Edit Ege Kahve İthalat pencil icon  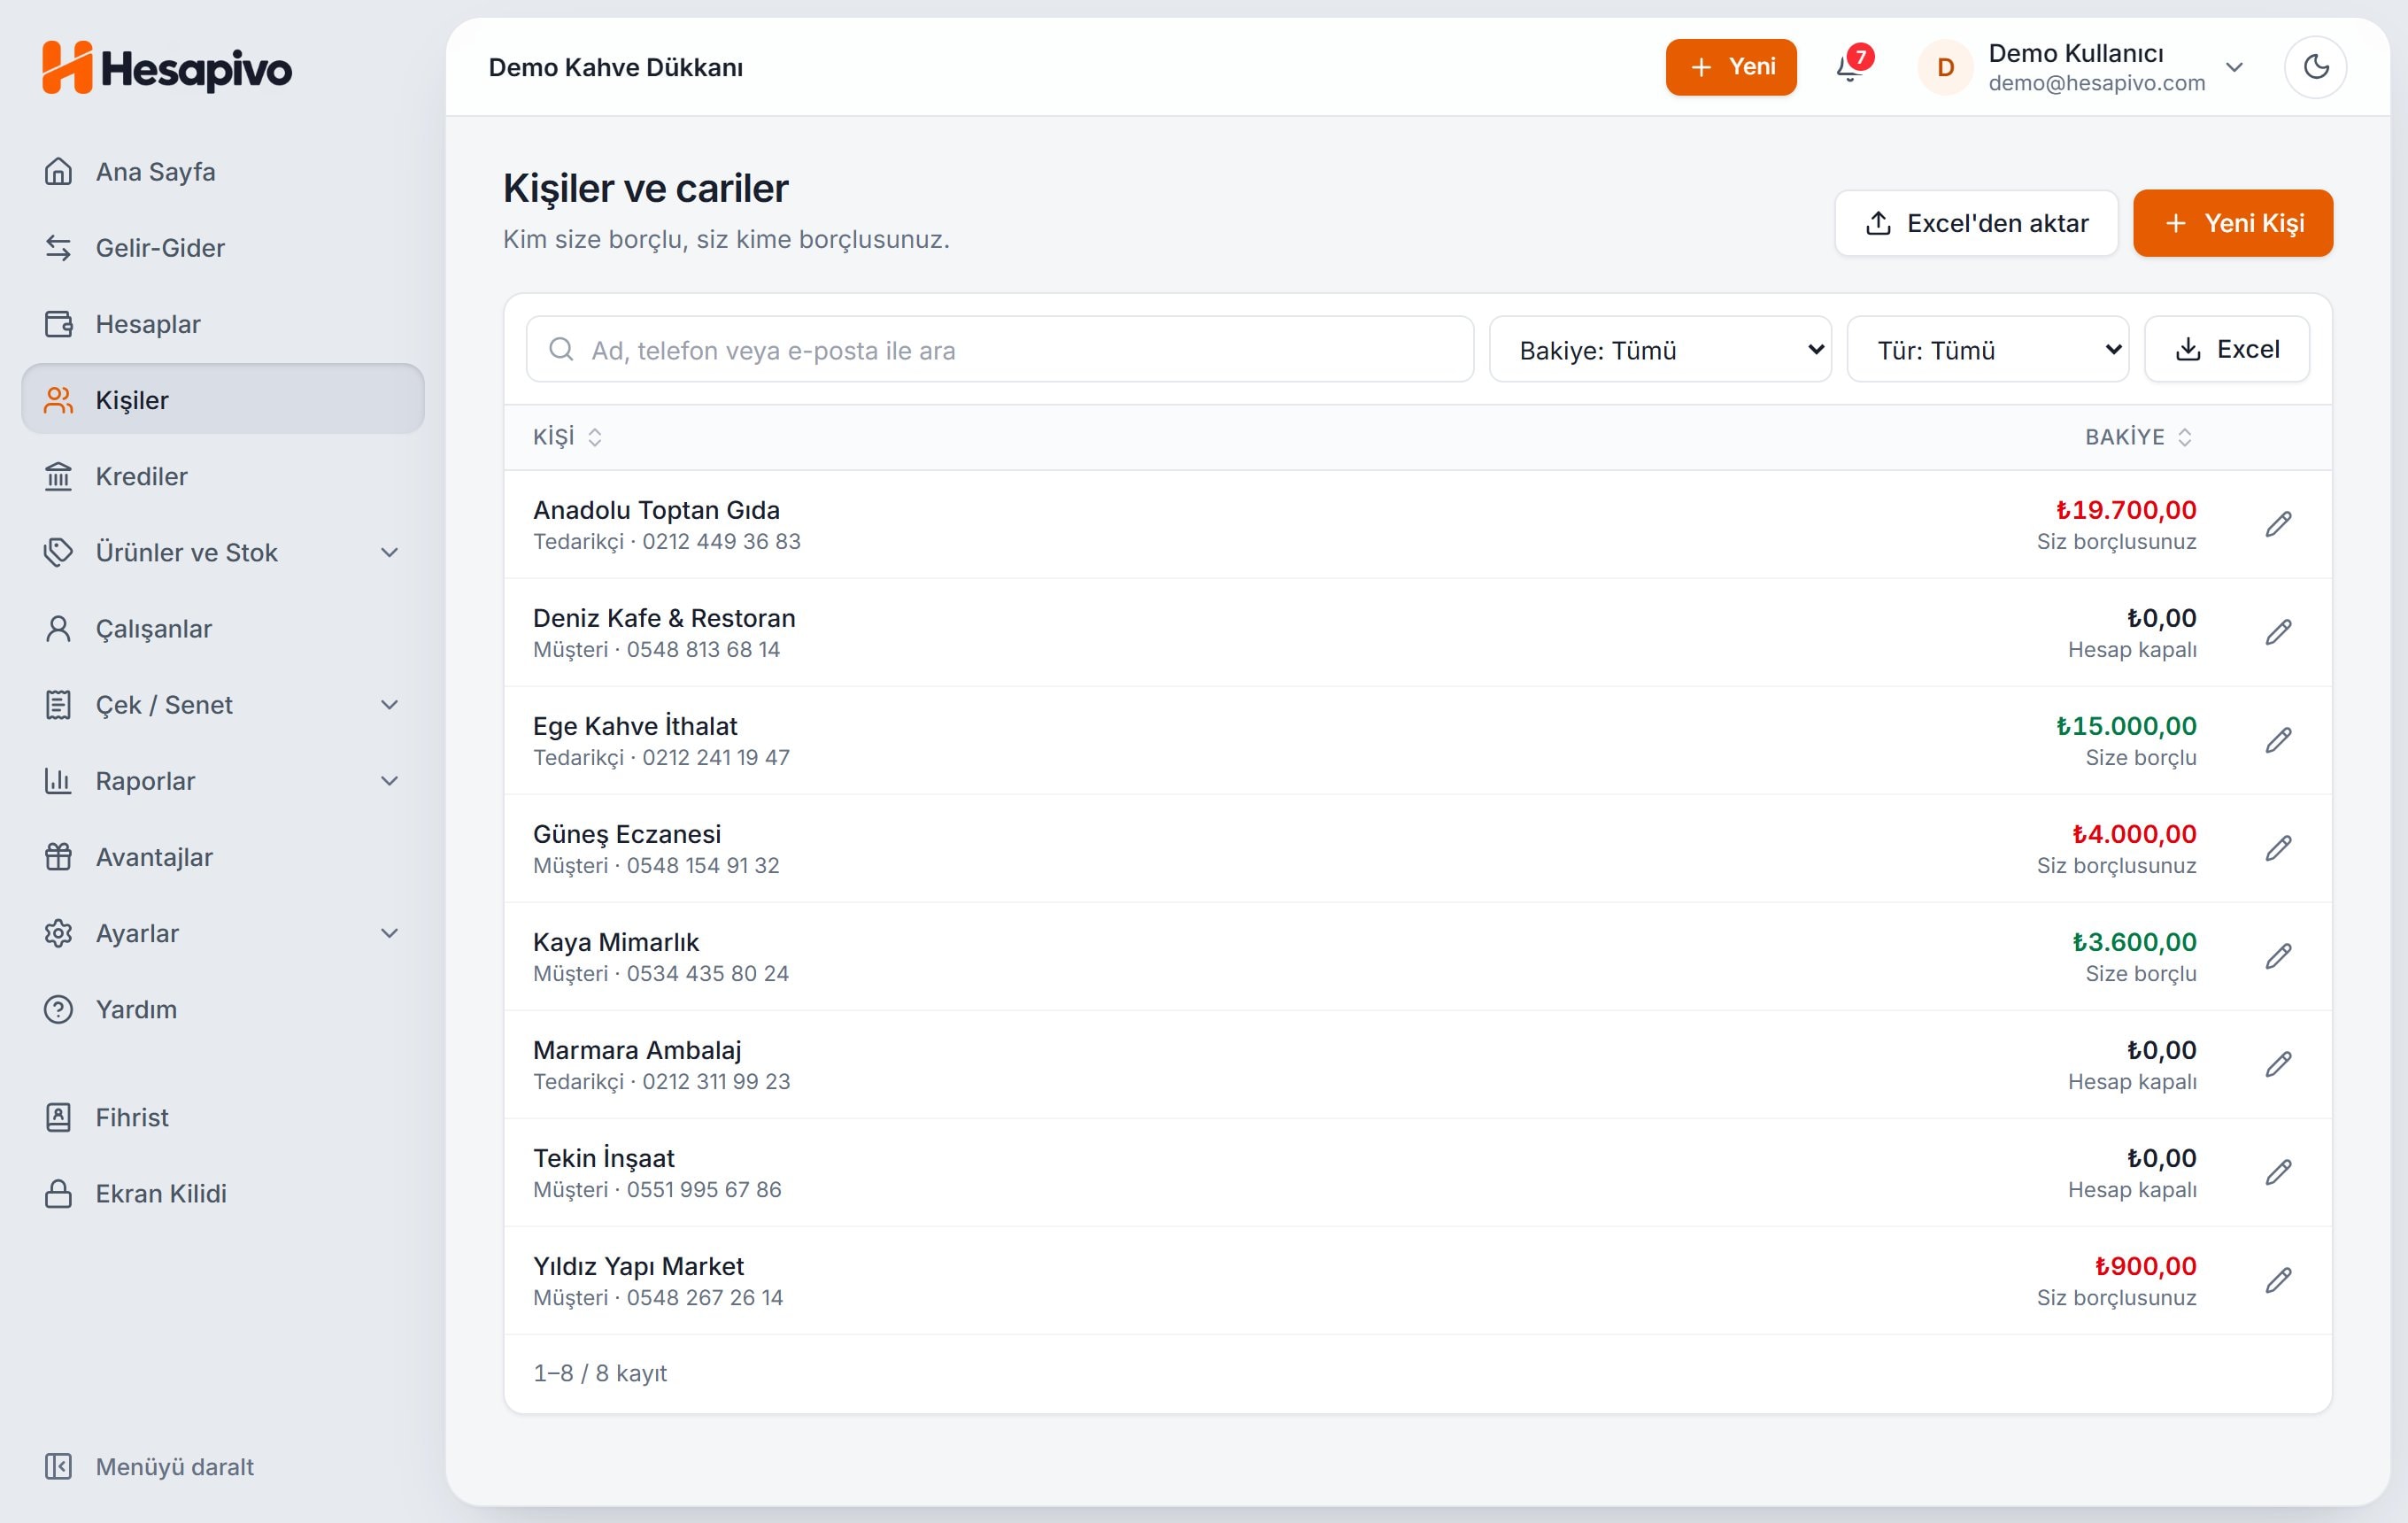(x=2278, y=740)
